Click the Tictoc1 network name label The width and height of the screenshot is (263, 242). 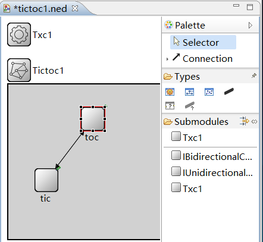click(48, 71)
